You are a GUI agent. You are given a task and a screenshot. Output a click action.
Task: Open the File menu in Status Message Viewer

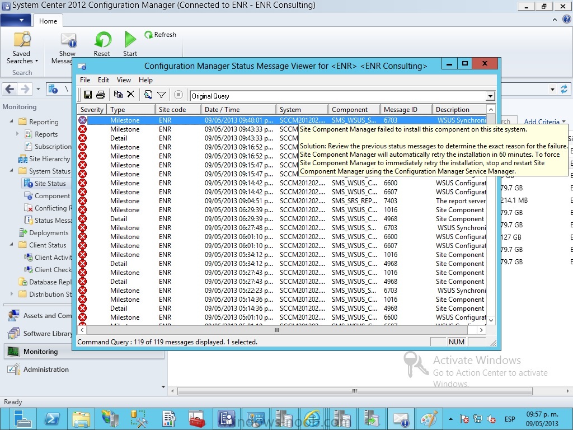click(x=85, y=80)
